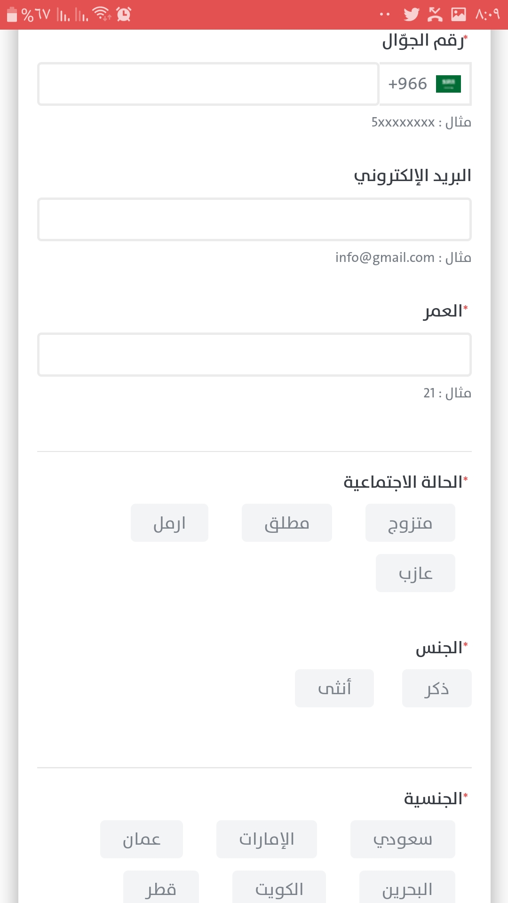This screenshot has width=508, height=903.
Task: Choose سعودي nationality
Action: coord(403,840)
